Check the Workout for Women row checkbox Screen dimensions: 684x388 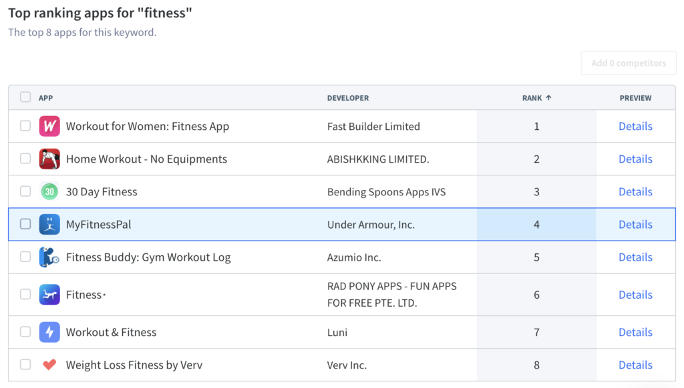(25, 126)
